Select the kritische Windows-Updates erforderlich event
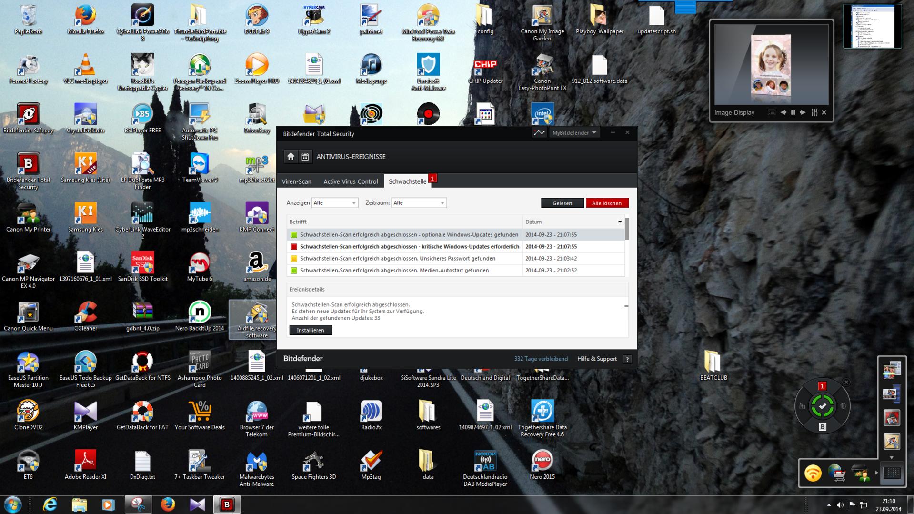Viewport: 914px width, 514px height. click(456, 247)
